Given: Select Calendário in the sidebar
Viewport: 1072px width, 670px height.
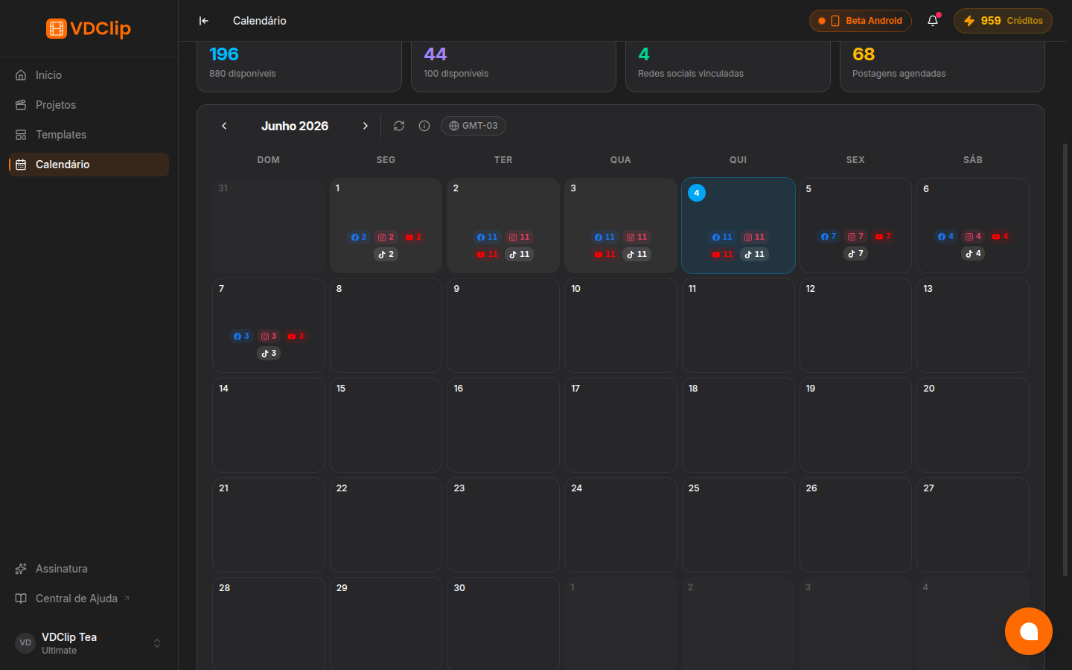Looking at the screenshot, I should point(89,165).
